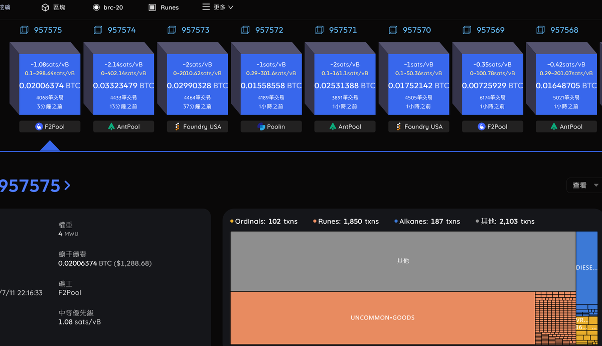The image size is (602, 346).
Task: Open block number 957569 link
Action: click(x=490, y=30)
